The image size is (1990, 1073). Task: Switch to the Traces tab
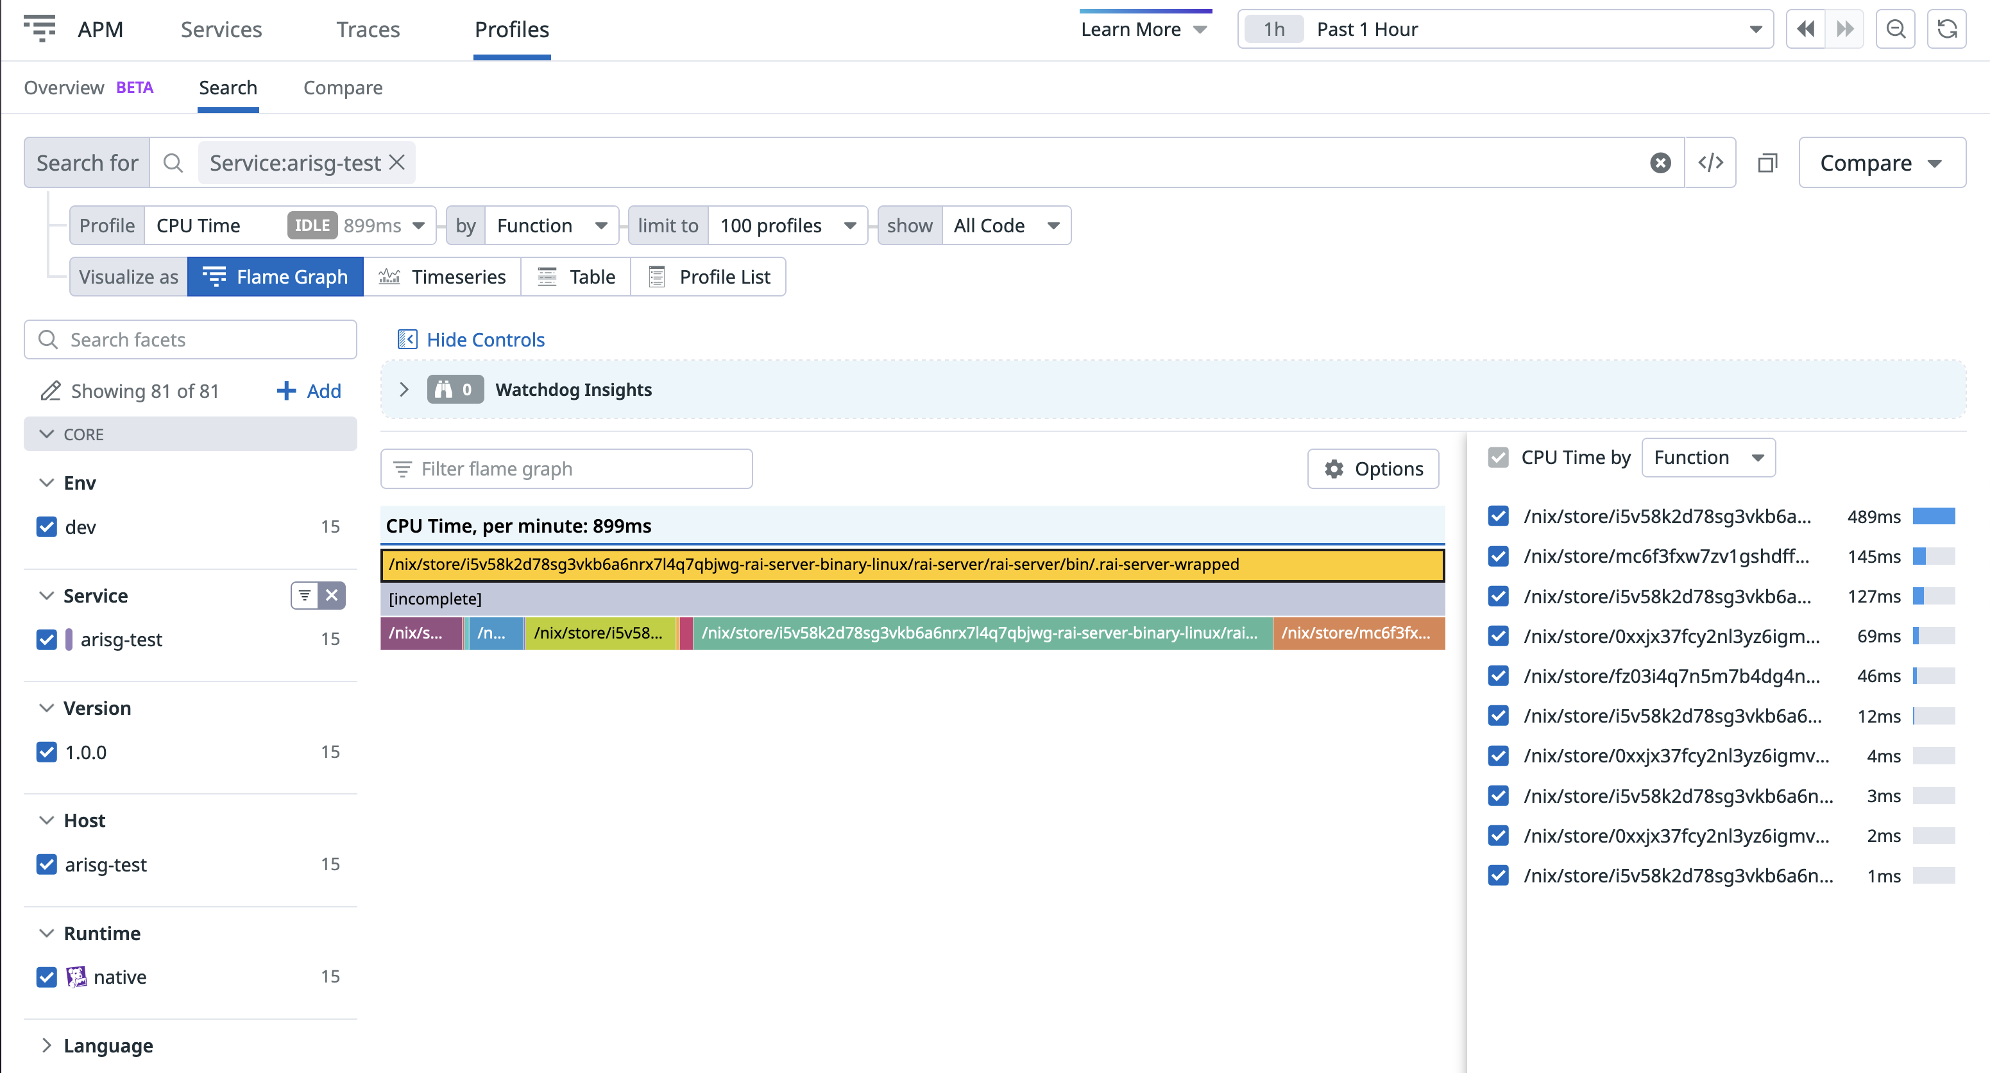click(368, 29)
